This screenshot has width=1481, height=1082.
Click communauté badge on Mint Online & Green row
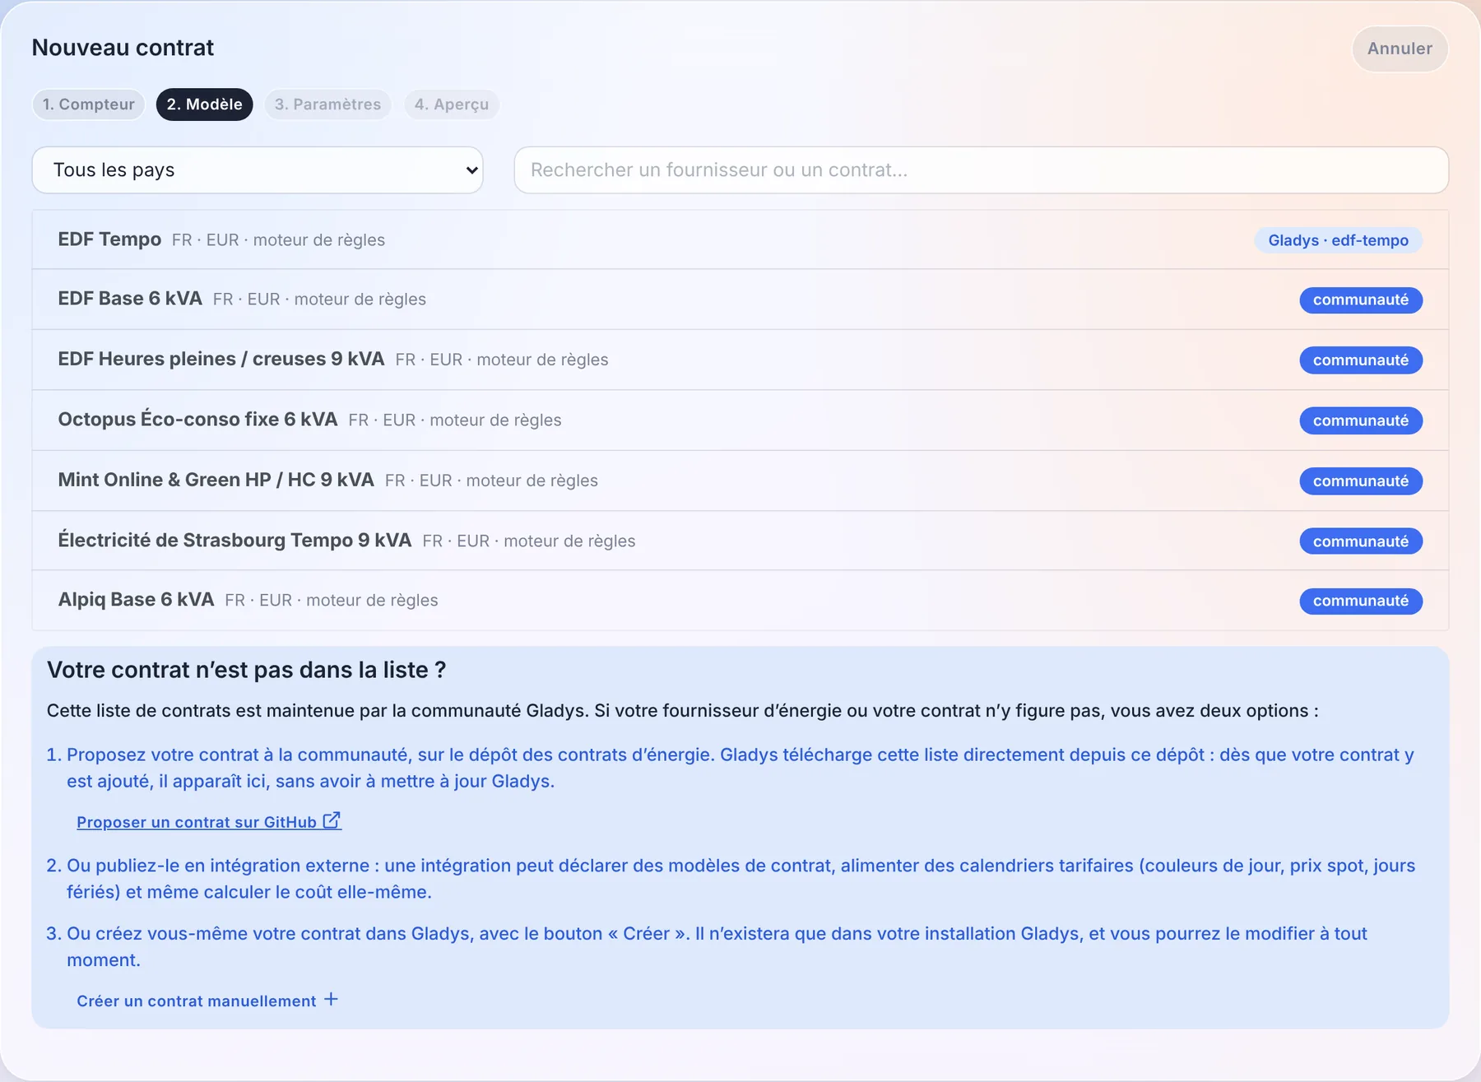pos(1361,481)
